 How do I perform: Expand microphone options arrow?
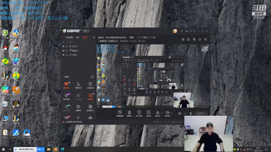point(162,113)
